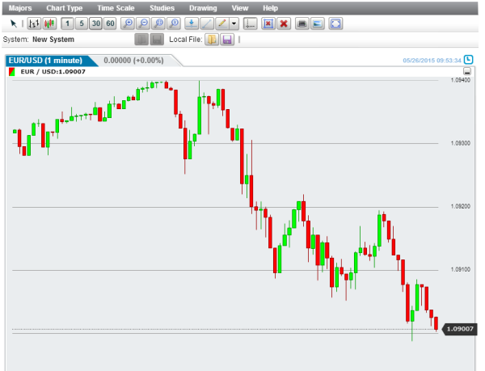
Task: Click the reset zoom magnifier icon
Action: (174, 23)
